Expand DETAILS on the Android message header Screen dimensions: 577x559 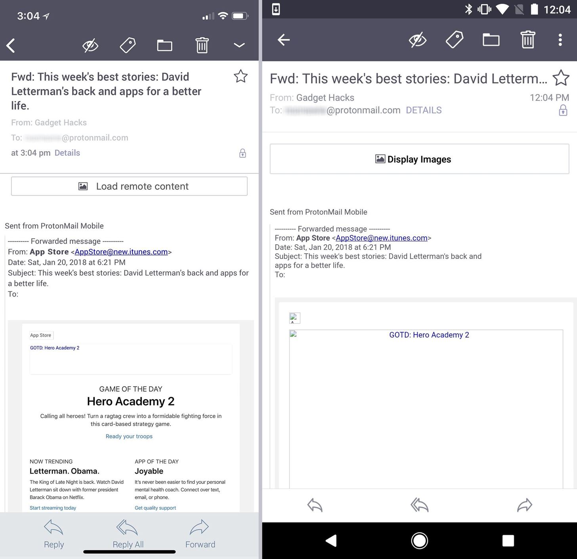click(423, 110)
